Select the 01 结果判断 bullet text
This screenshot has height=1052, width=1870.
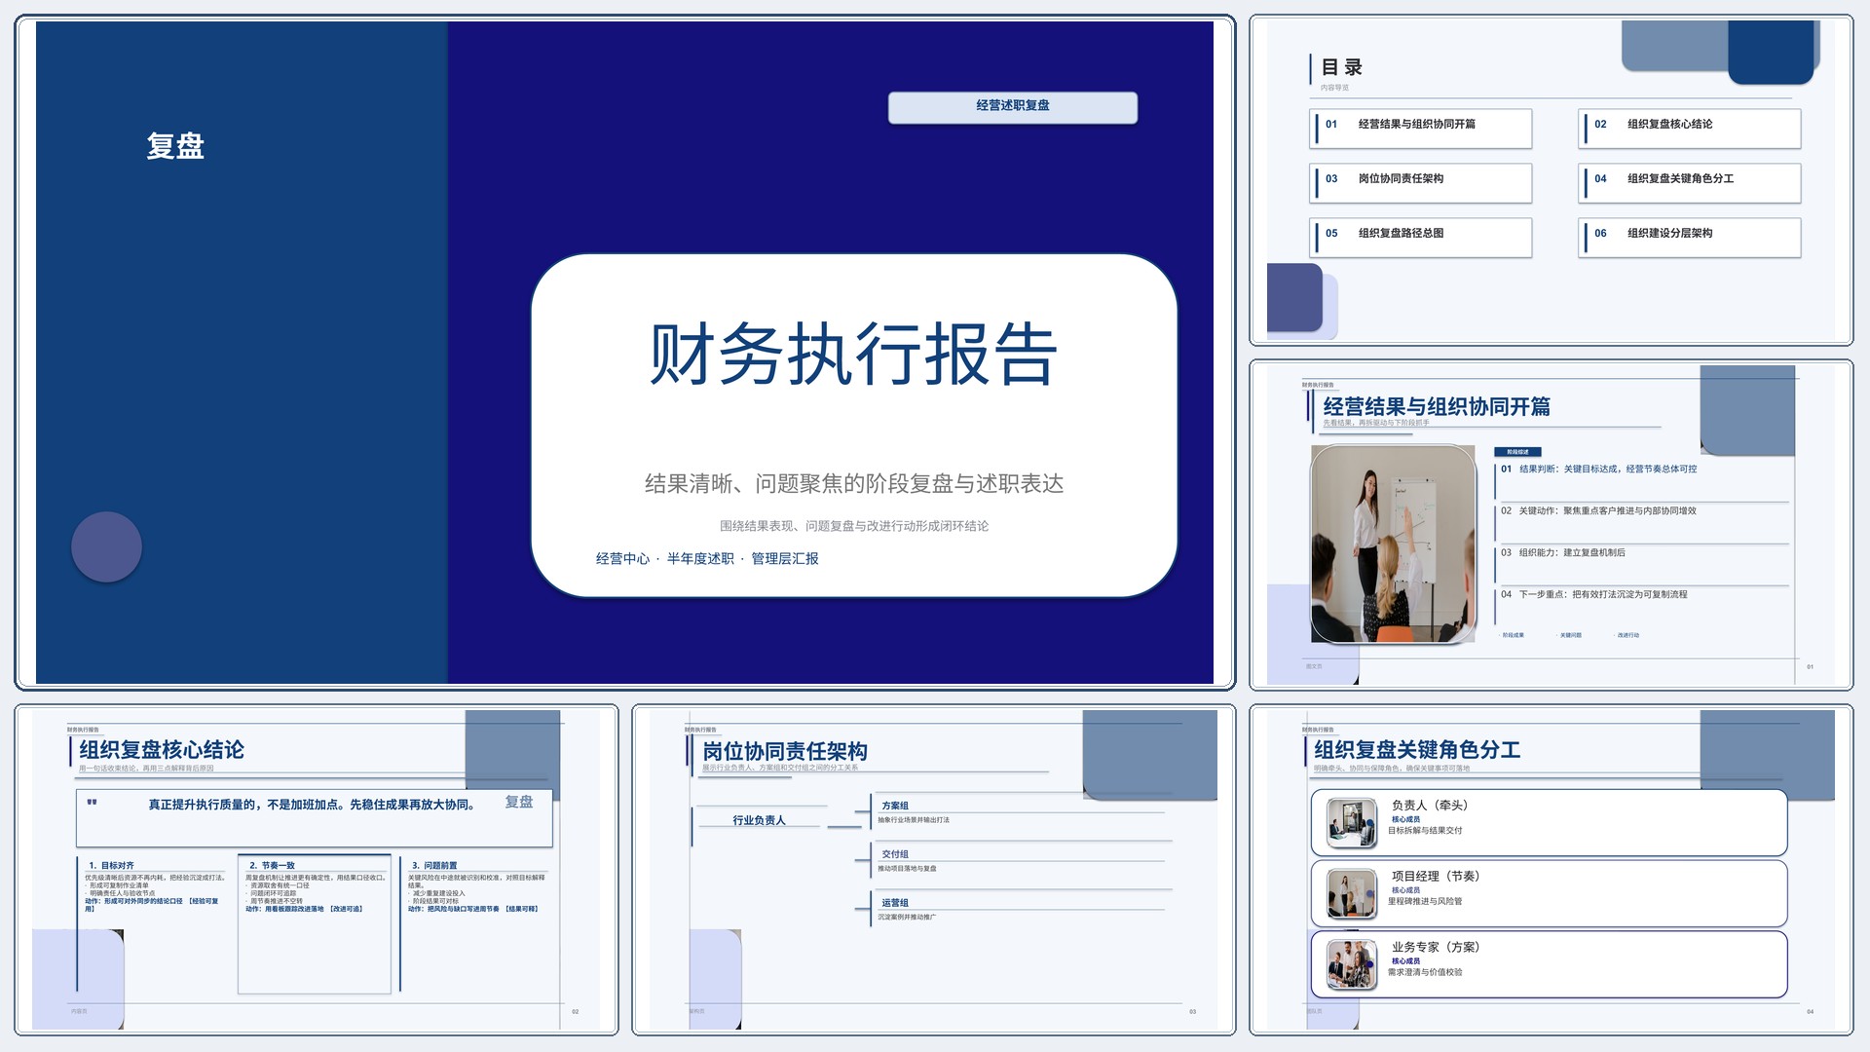(x=1598, y=469)
